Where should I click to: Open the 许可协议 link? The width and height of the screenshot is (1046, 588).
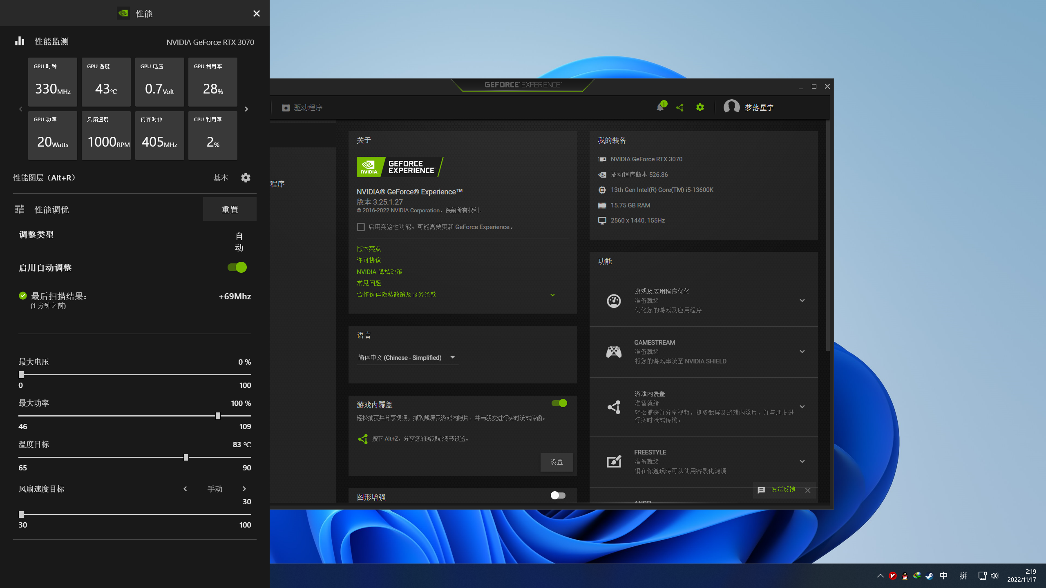(369, 260)
